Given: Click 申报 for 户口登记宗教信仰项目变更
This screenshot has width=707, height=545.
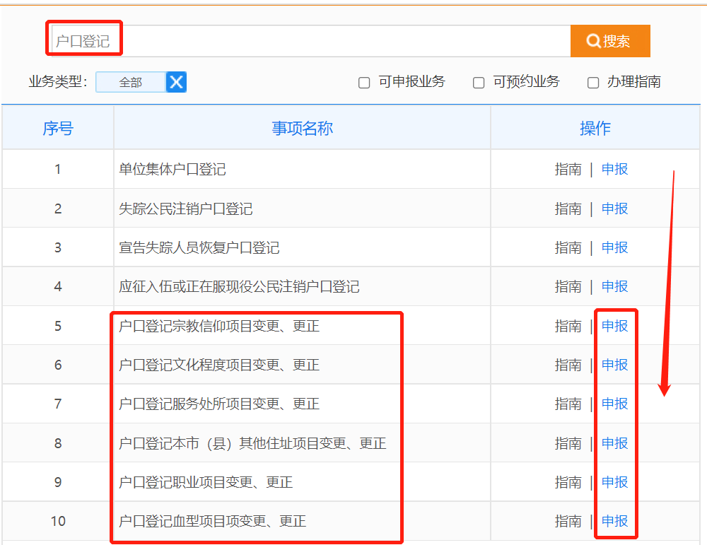Looking at the screenshot, I should 614,326.
